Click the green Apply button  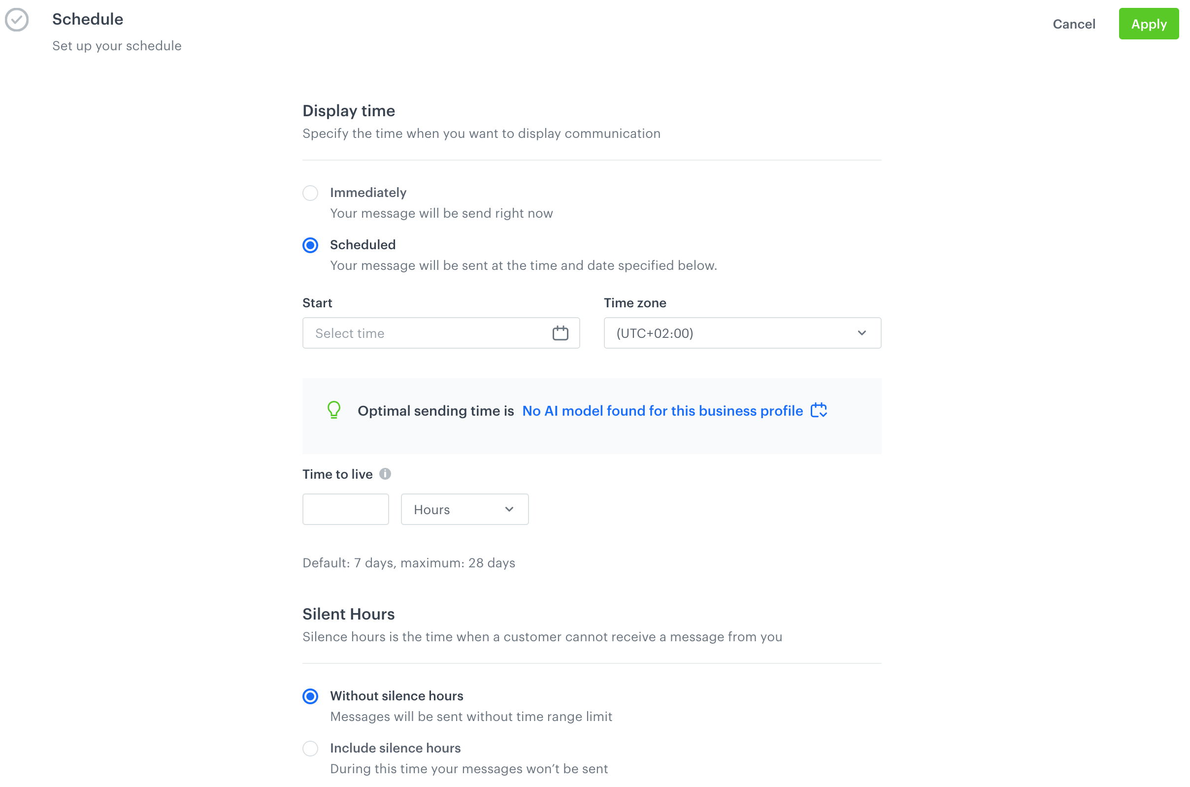[1148, 24]
